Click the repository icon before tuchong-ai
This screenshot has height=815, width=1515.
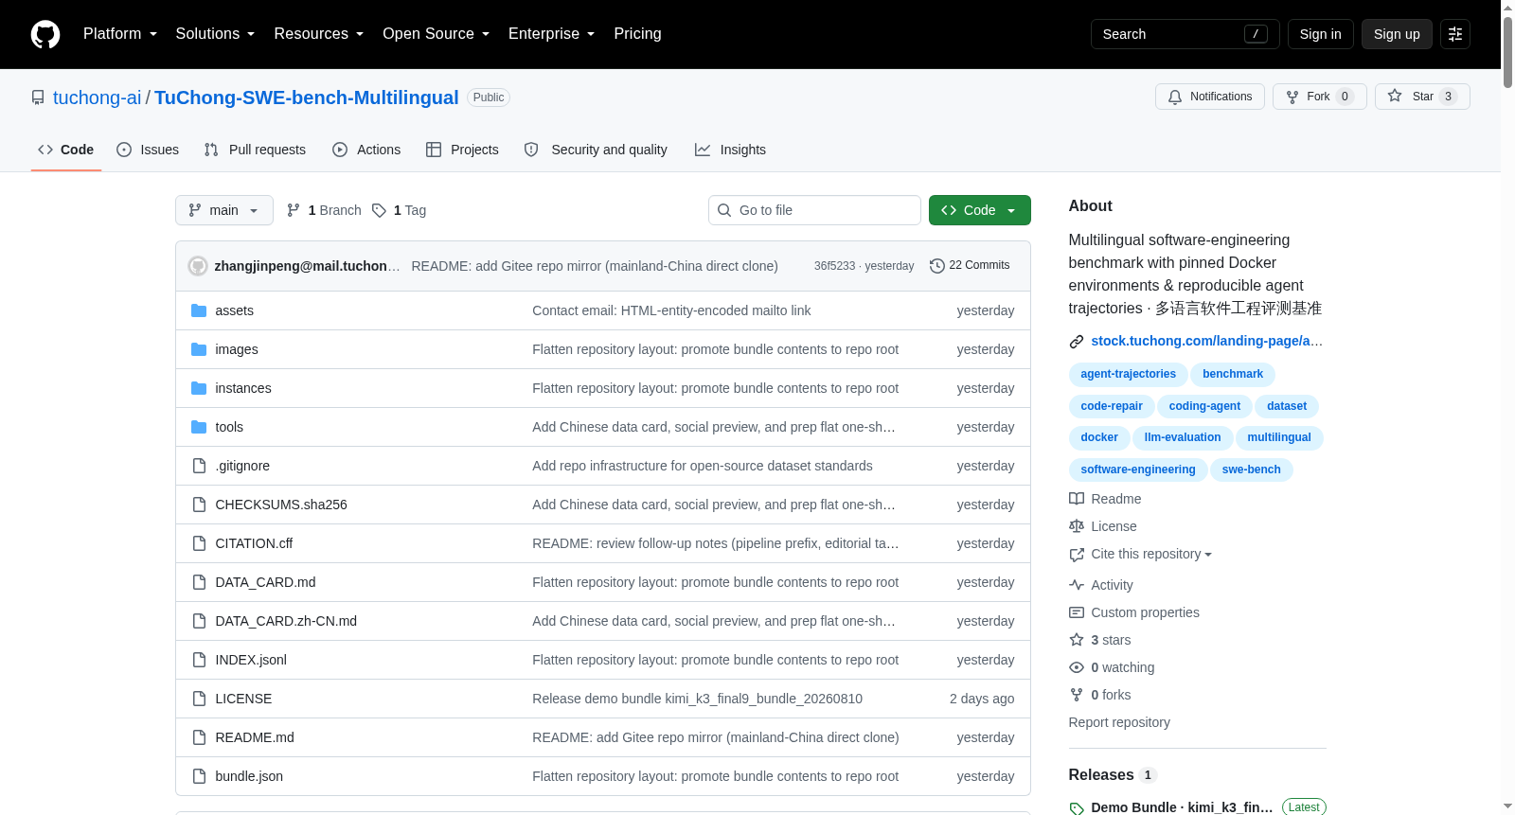(x=38, y=97)
